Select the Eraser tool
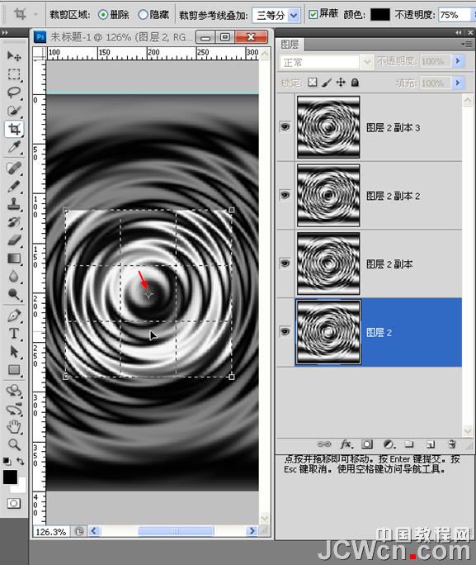The height and width of the screenshot is (565, 476). [x=14, y=240]
